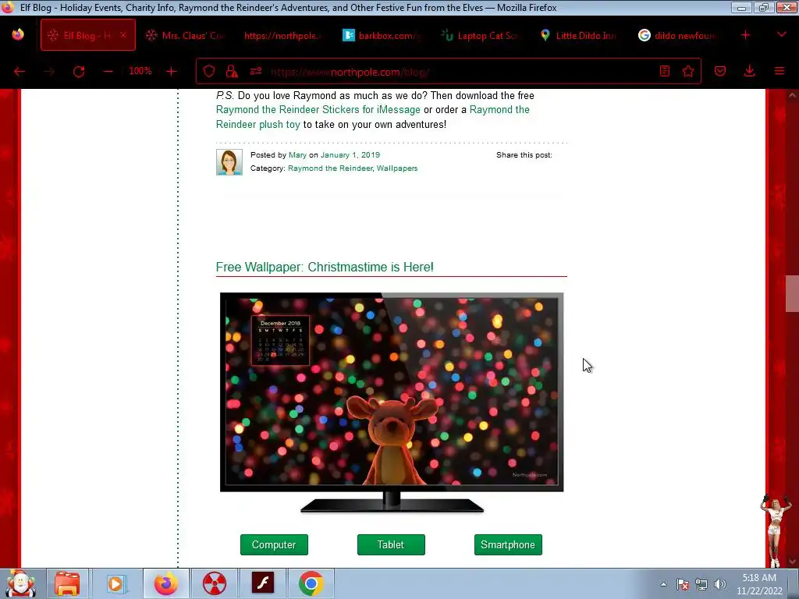
Task: Open the Firefox View icon in the tab bar
Action: 18,34
